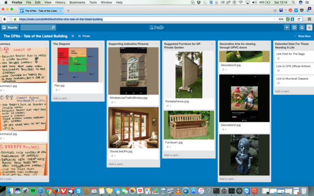
Task: Open list menu for Suggested Furniture list
Action: 212,44
